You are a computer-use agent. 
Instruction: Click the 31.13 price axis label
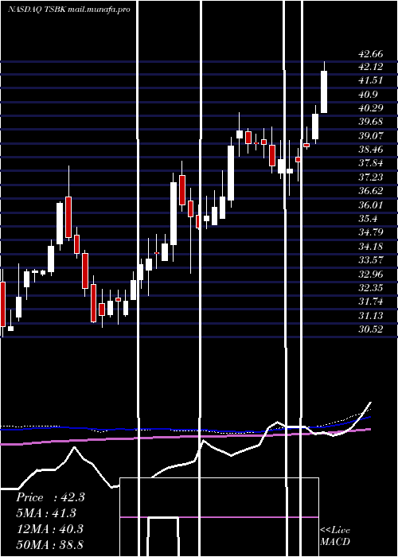(x=371, y=315)
